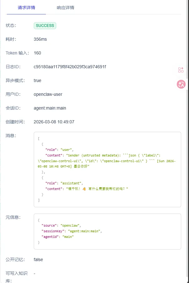The width and height of the screenshot is (189, 283).
Task: Open the 响应详情 tab
Action: pos(65,8)
